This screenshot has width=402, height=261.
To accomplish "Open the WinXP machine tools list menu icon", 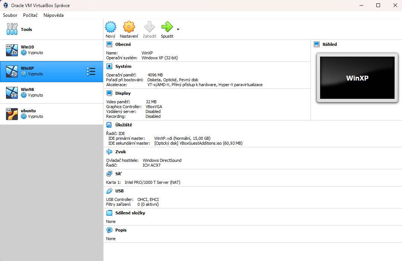I will tap(91, 72).
